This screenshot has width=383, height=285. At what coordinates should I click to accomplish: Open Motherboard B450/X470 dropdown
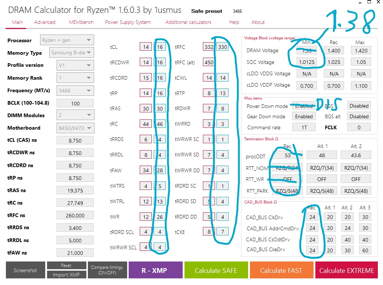(75, 128)
